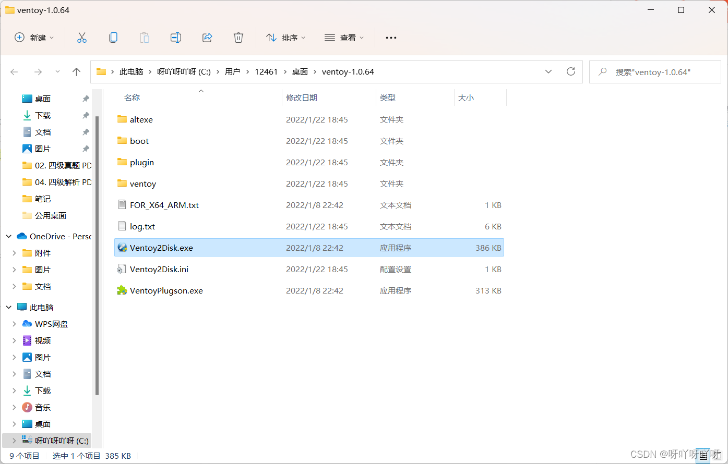
Task: Open 02. 四级真题 folder in sidebar
Action: coord(56,165)
